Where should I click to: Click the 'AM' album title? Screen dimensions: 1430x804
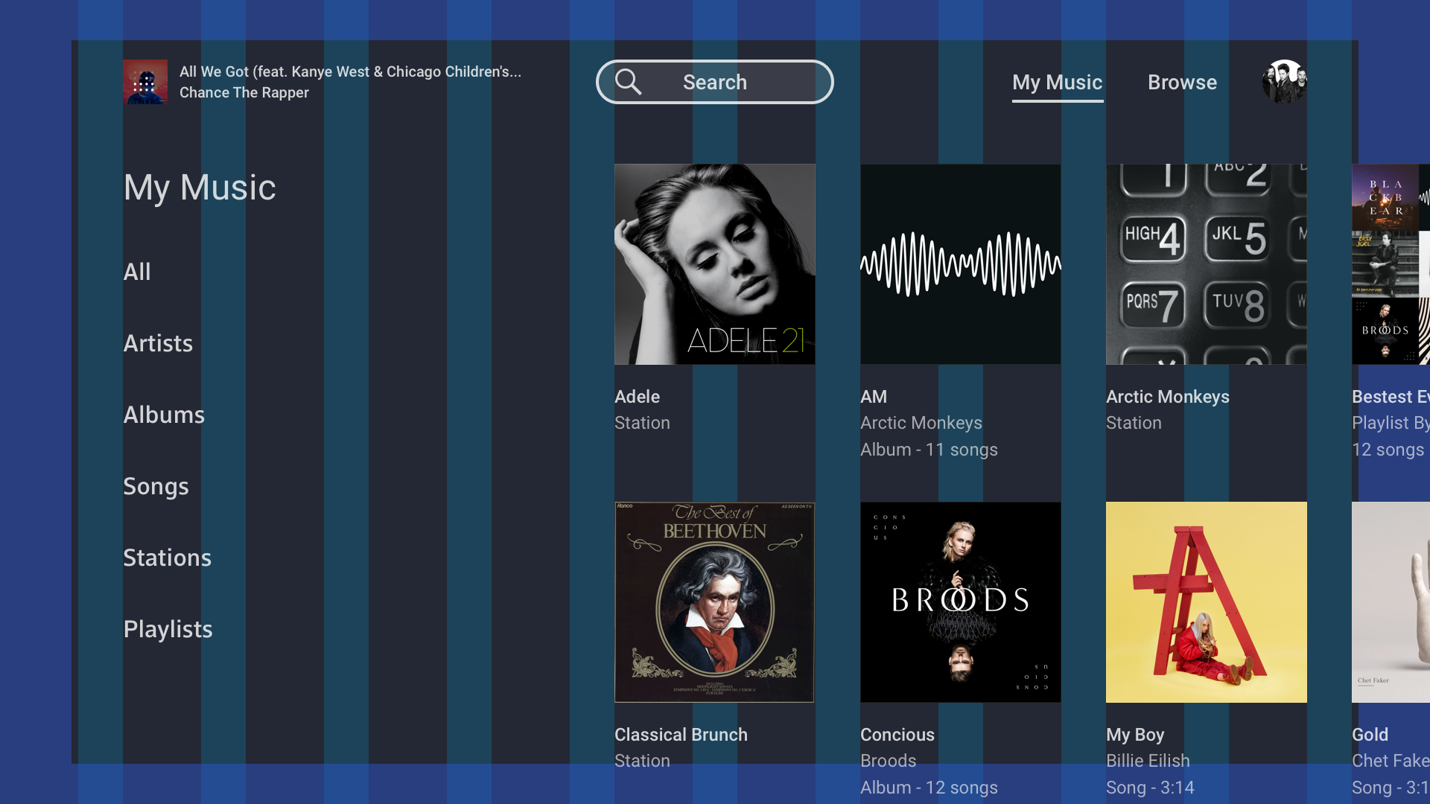click(x=874, y=397)
